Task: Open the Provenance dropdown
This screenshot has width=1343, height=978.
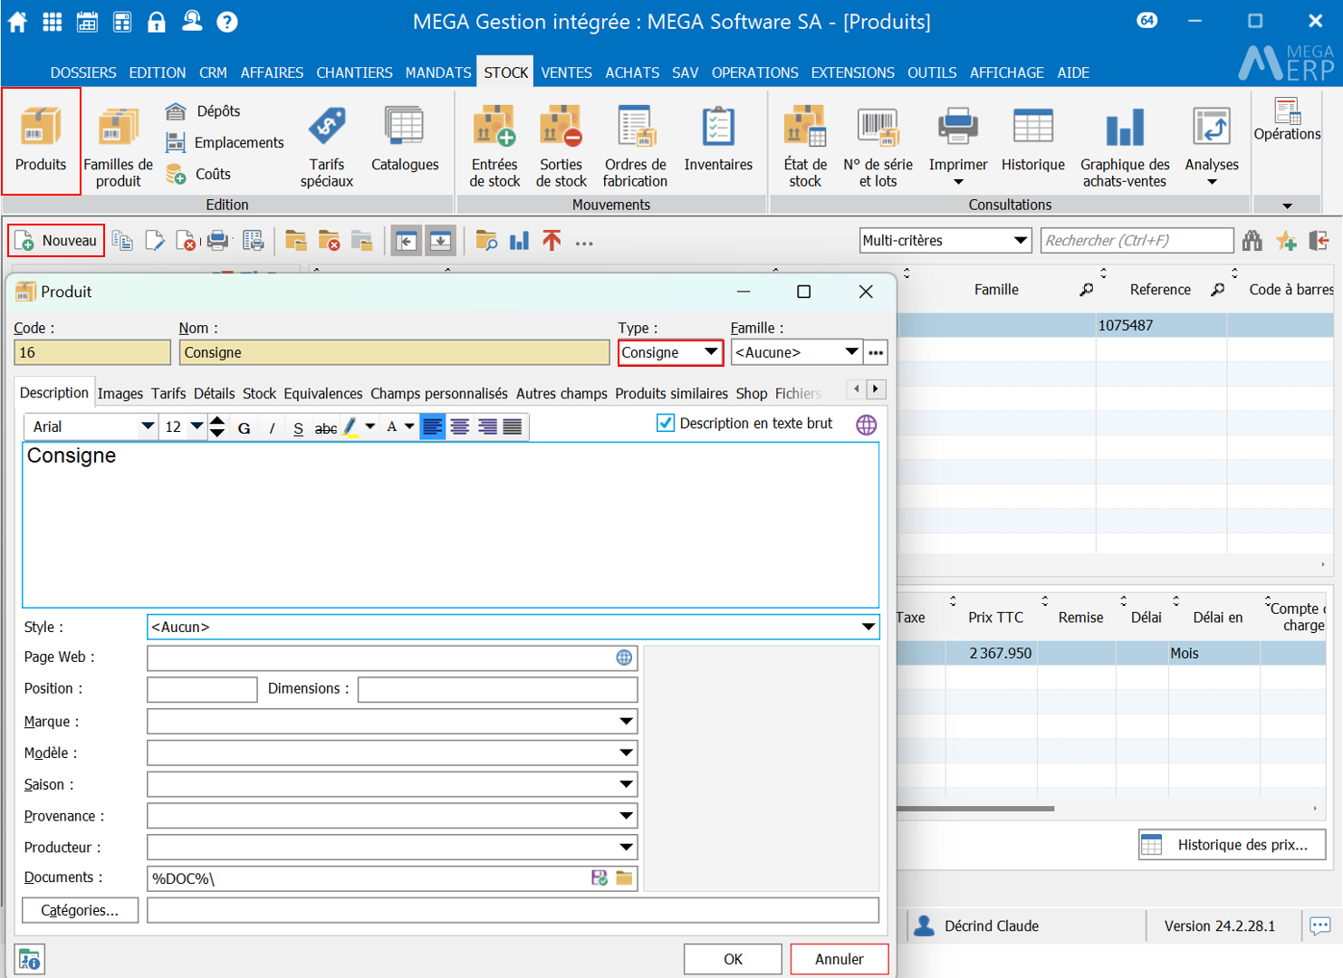Action: 626,816
